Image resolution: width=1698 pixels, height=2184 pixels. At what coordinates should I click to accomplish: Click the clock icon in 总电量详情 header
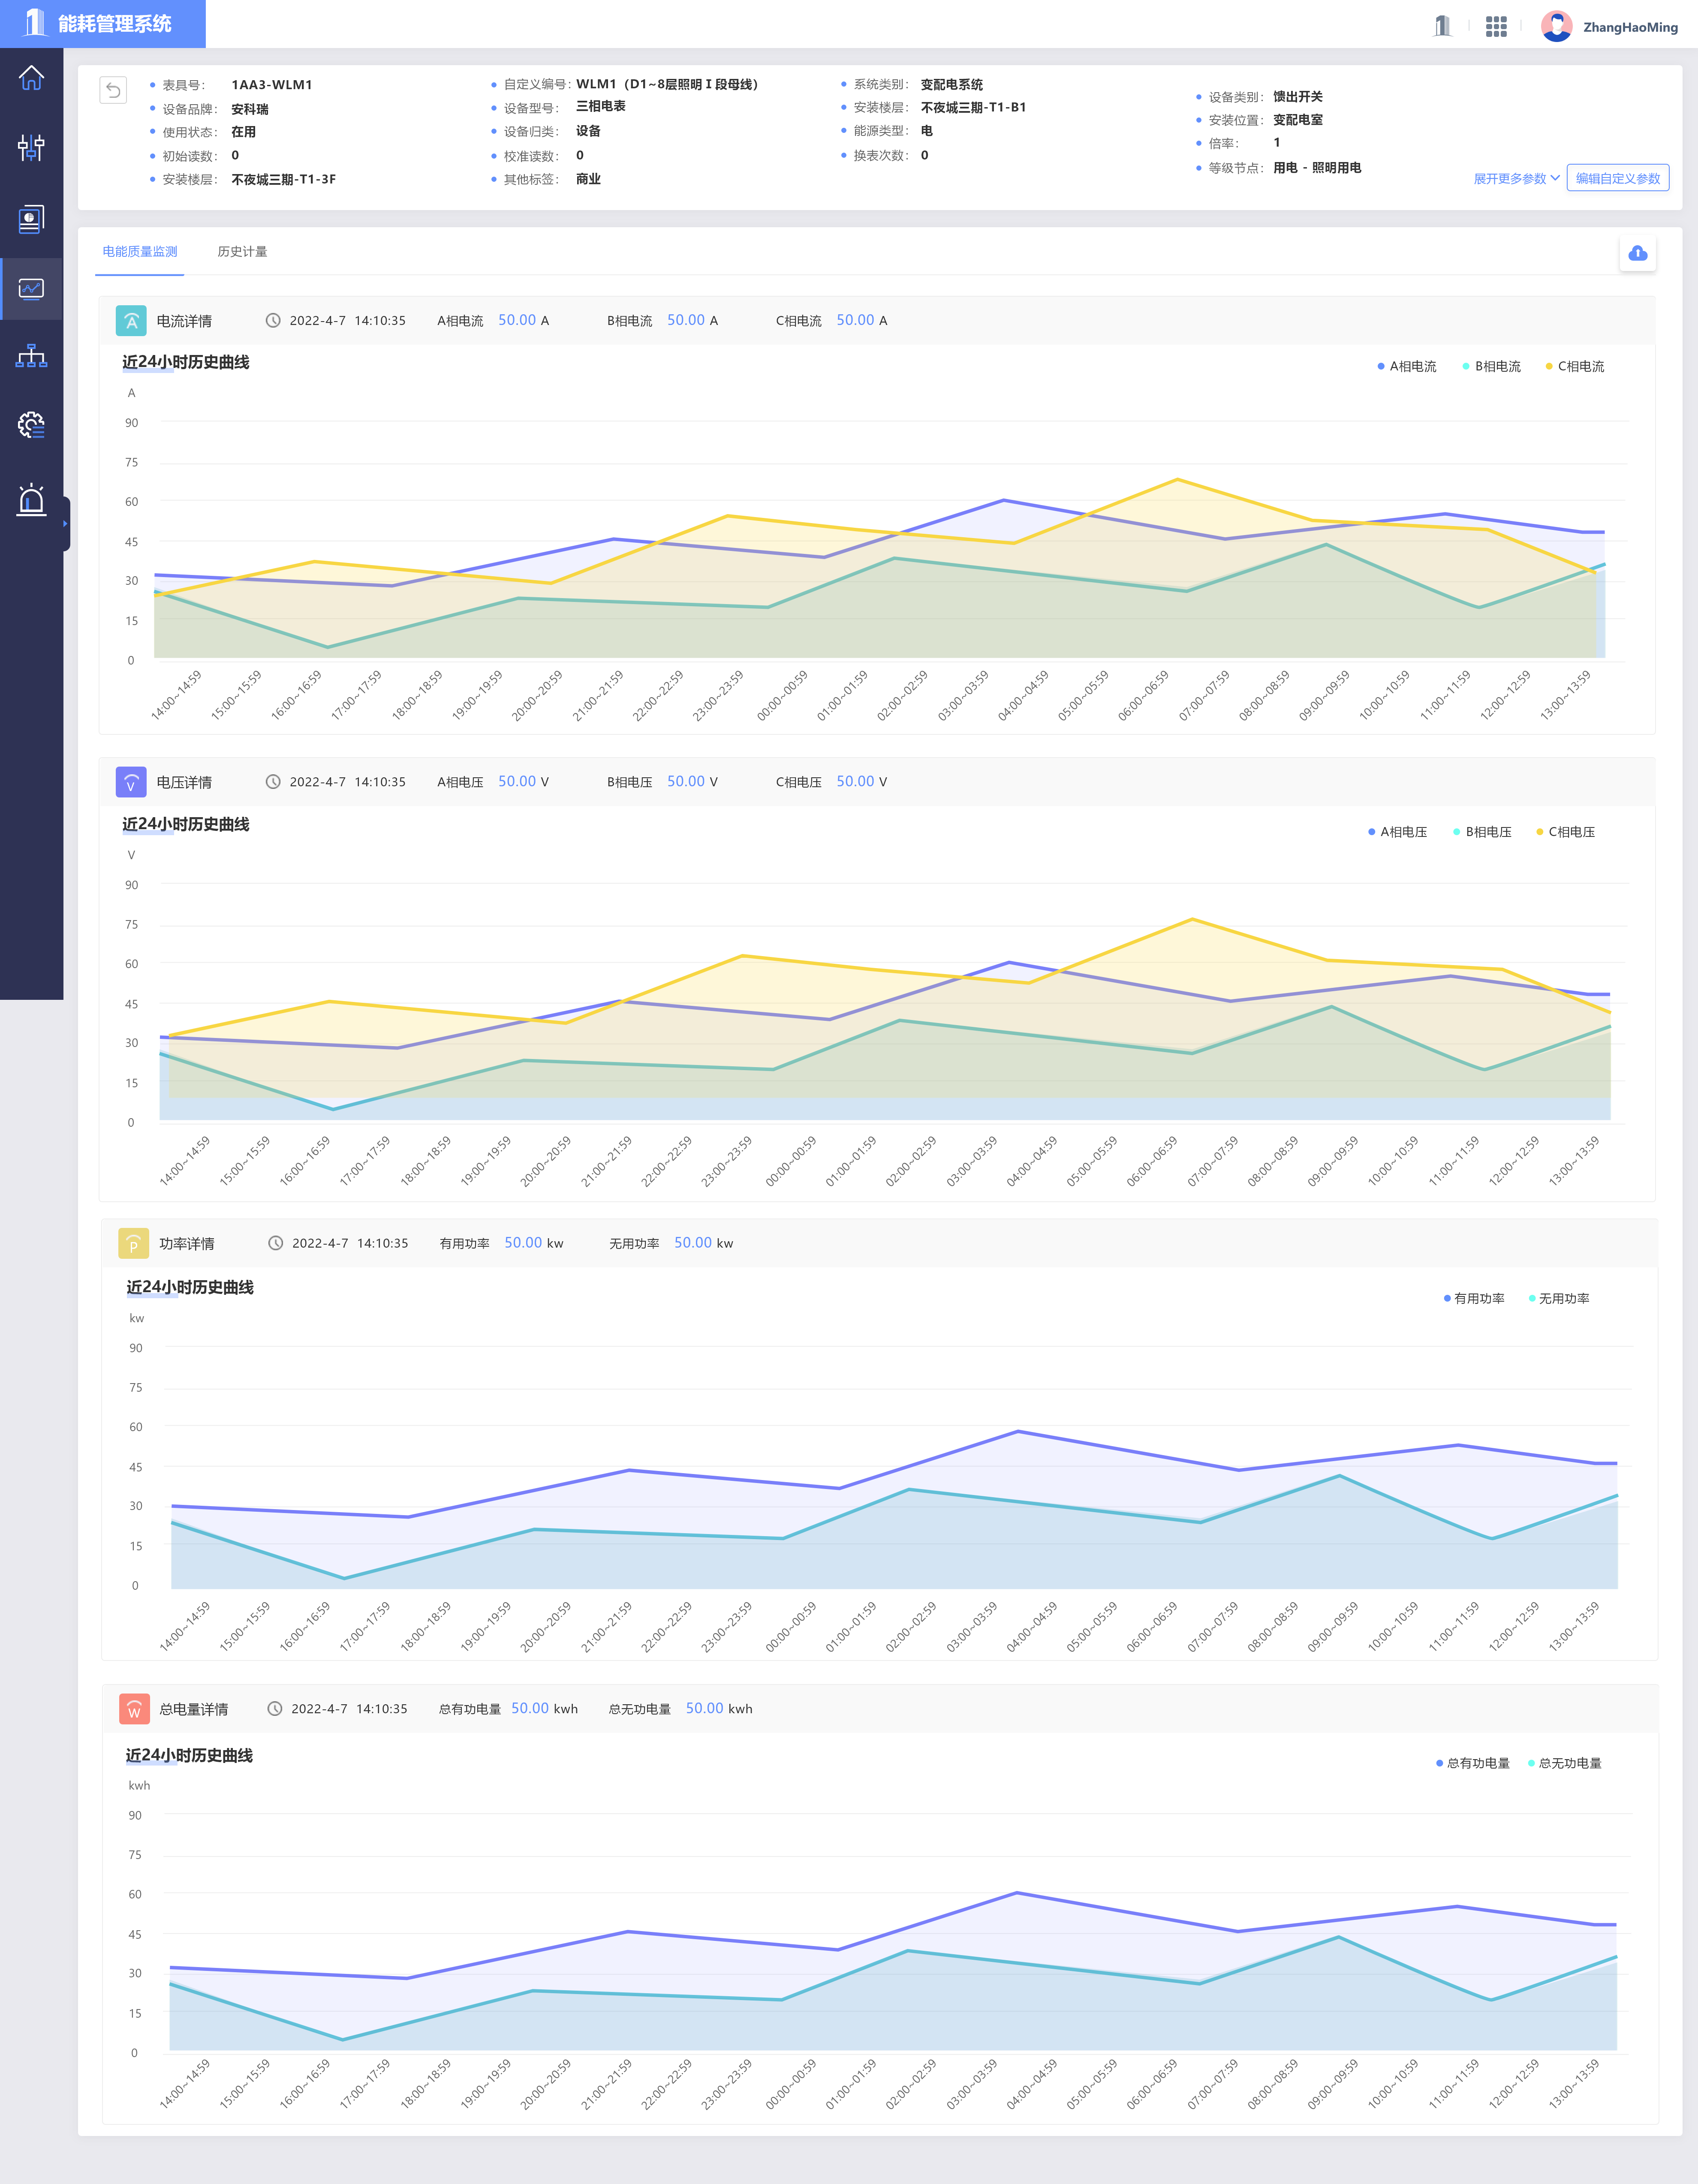point(275,1708)
